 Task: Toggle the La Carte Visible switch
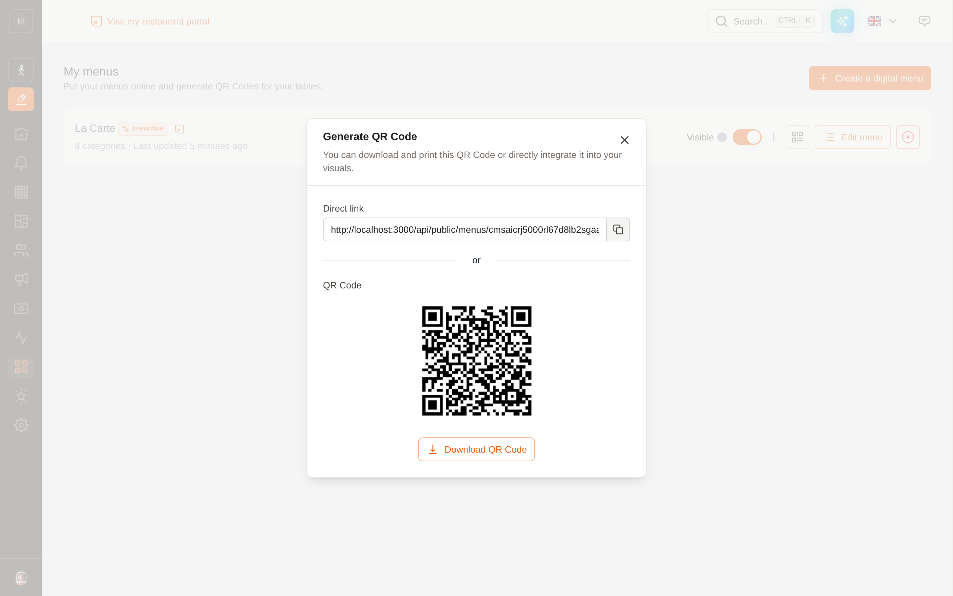tap(747, 137)
